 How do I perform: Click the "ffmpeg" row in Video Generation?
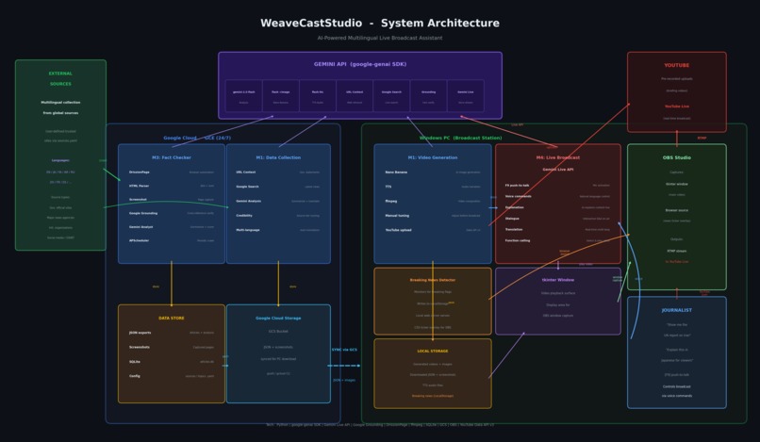pos(433,201)
